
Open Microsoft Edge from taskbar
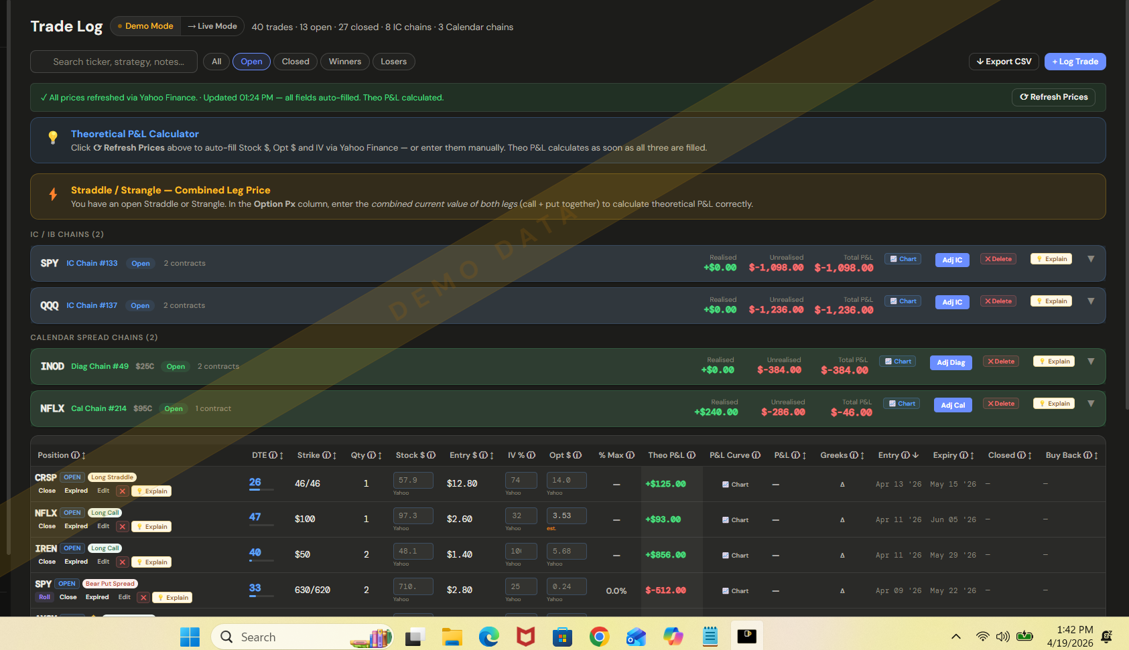[x=489, y=637]
